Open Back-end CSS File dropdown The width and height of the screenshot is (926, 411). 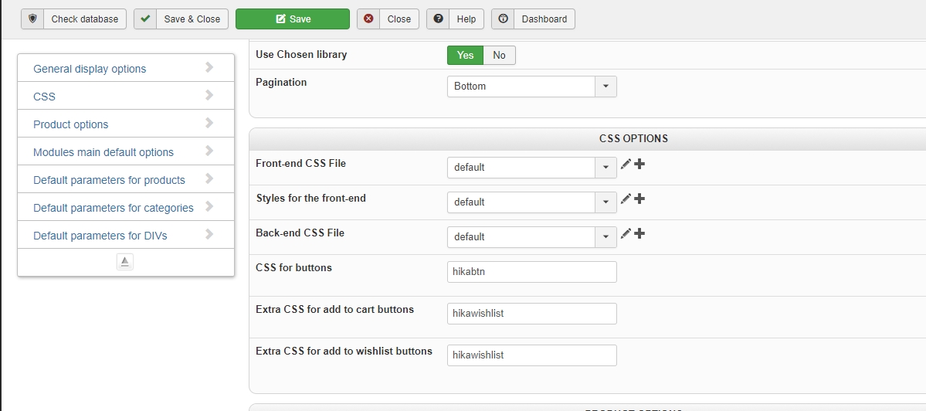[531, 237]
